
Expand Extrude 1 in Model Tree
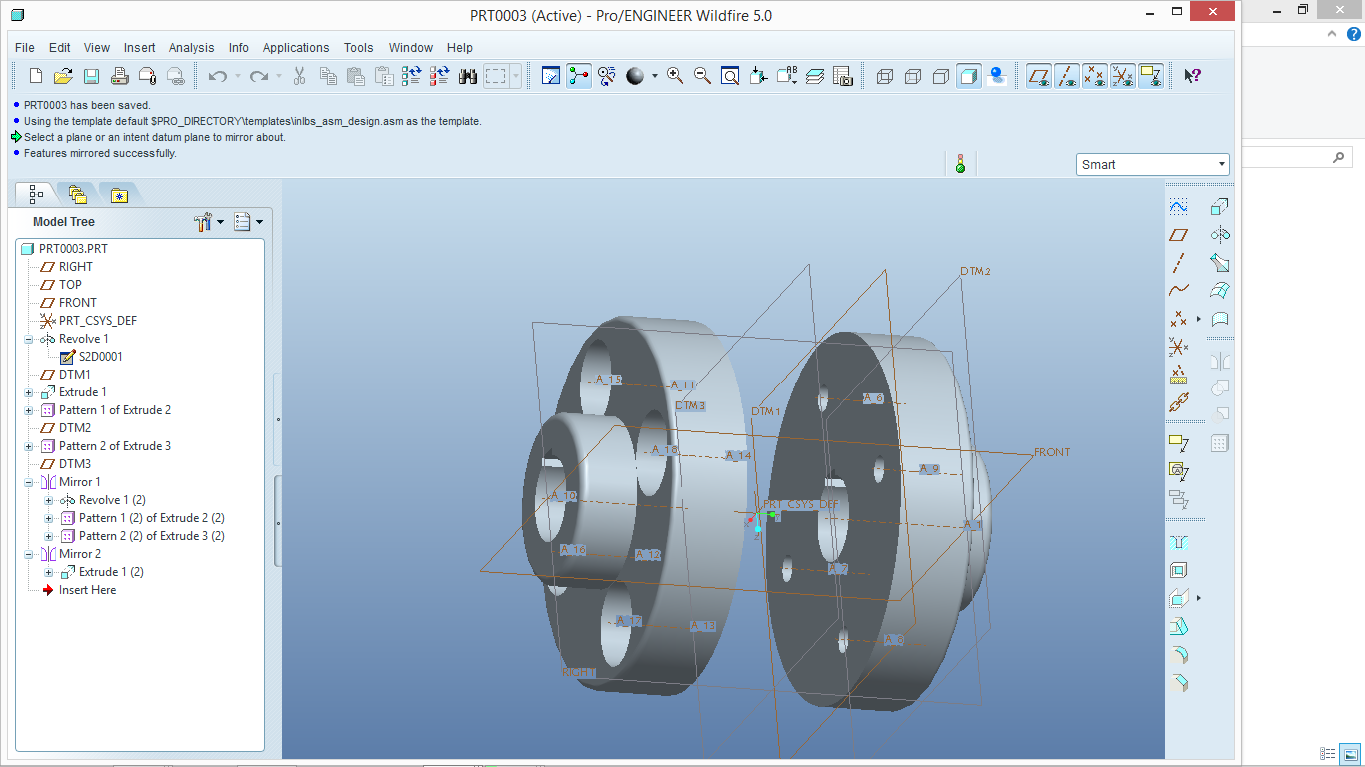point(29,392)
